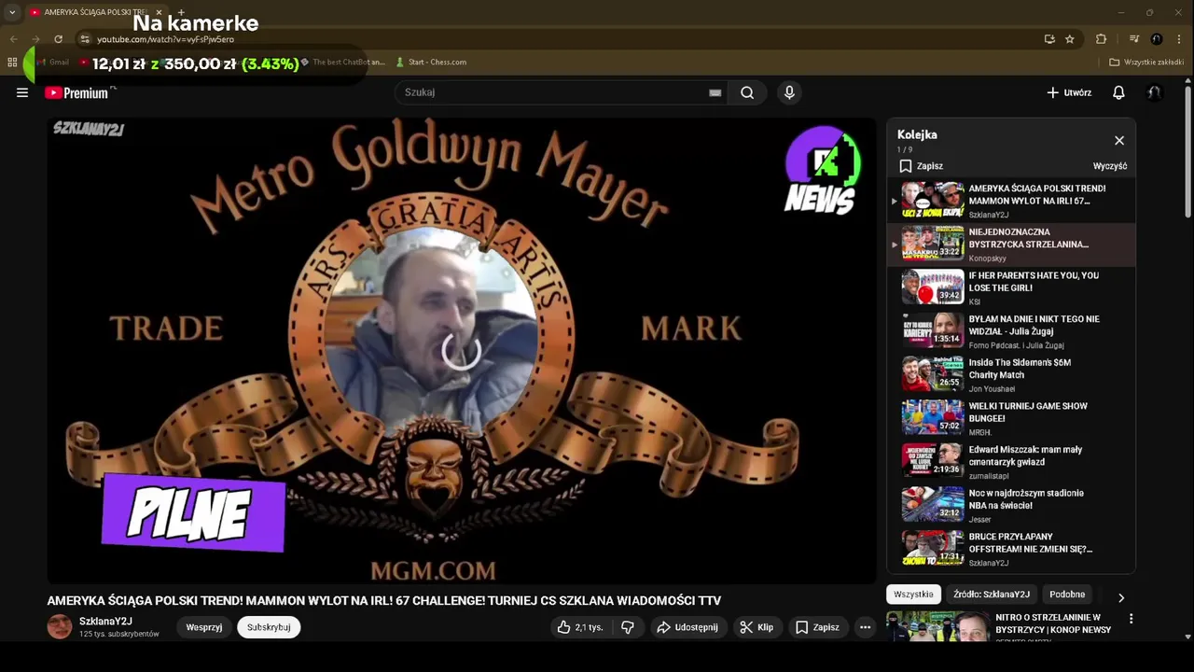Subscribe with the Subskrybuj button
1194x672 pixels.
point(269,627)
